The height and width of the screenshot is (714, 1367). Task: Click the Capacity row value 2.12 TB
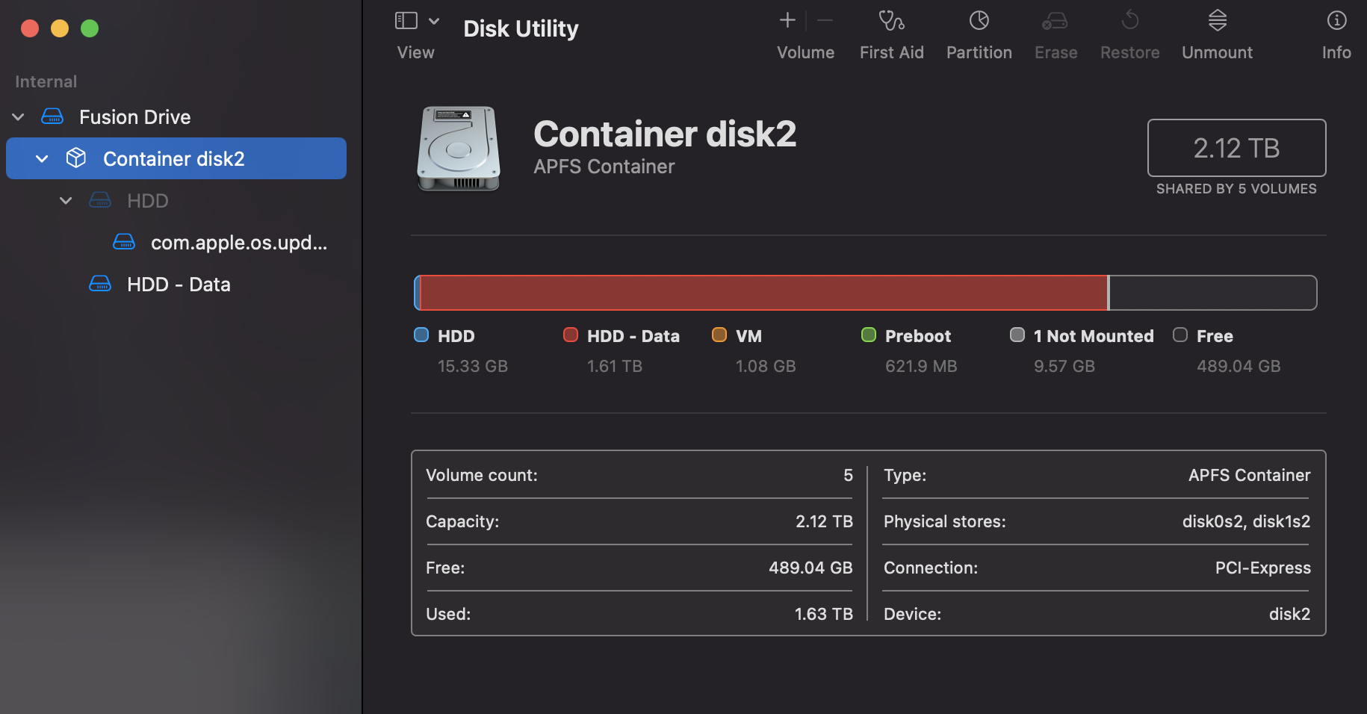(824, 521)
